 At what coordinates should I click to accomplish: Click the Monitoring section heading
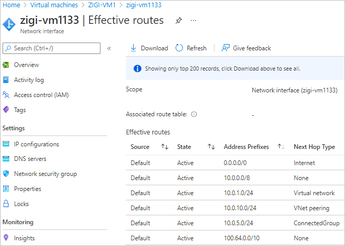pos(18,222)
